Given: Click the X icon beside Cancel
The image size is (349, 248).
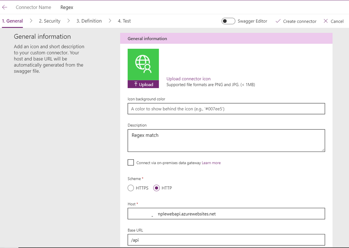Looking at the screenshot, I should coord(325,21).
